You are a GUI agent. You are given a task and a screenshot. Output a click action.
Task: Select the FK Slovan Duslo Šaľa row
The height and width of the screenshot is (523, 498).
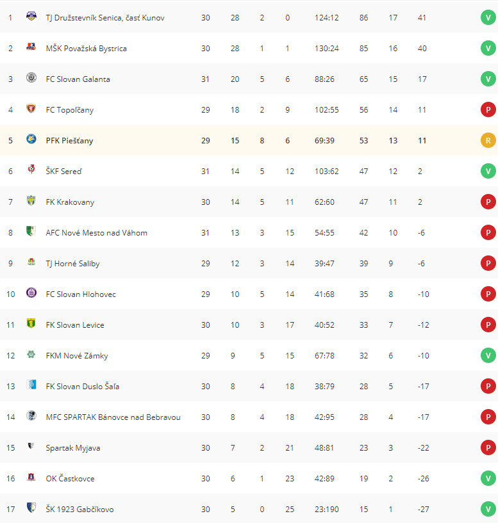[249, 386]
